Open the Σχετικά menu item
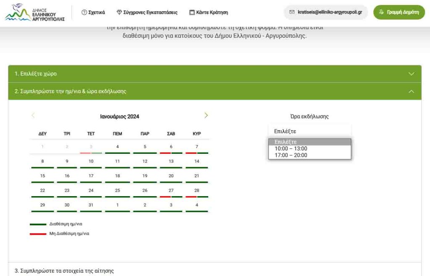430x276 pixels. click(x=97, y=13)
